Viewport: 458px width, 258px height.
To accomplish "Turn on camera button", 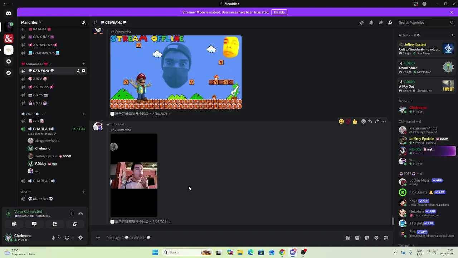I will (x=14, y=224).
